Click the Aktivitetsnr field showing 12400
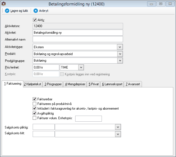176x157 pixels. 78,26
